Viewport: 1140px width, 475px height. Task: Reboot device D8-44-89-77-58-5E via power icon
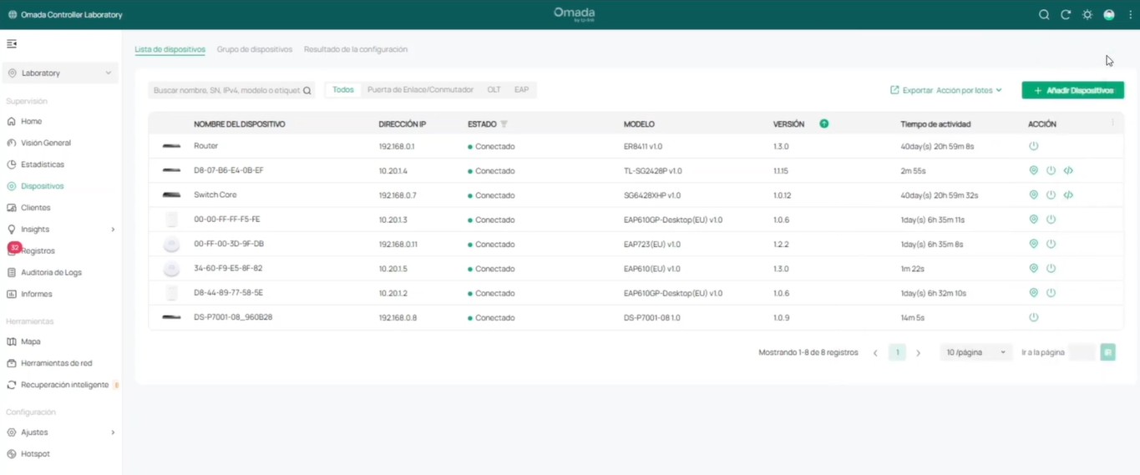[x=1051, y=293]
